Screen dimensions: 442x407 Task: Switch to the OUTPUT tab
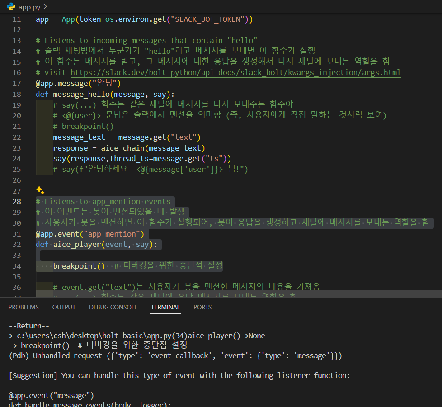[x=64, y=307]
